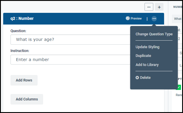Select the Delete text entry in the menu
Viewport: 183px width, 113px height.
tap(145, 78)
